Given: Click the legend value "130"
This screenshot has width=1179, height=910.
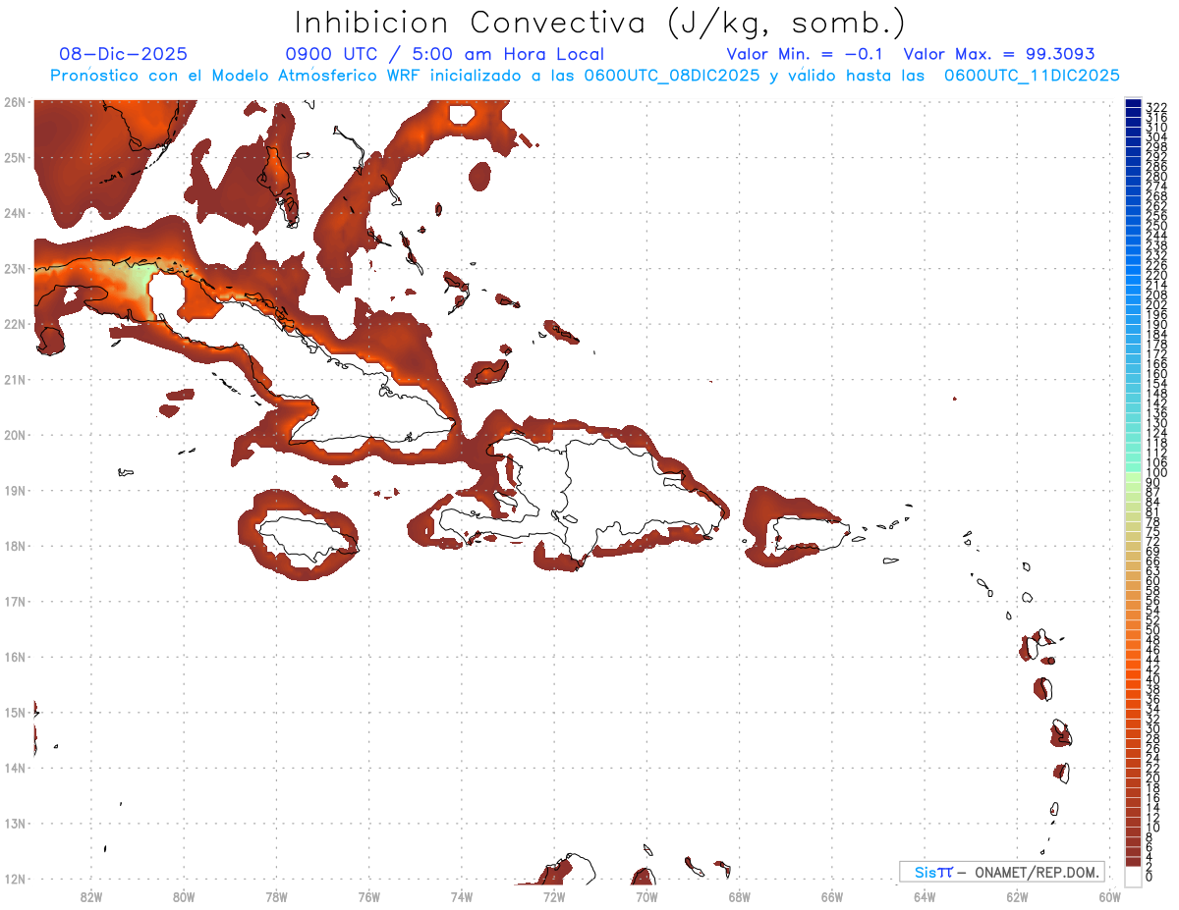Looking at the screenshot, I should [1156, 423].
